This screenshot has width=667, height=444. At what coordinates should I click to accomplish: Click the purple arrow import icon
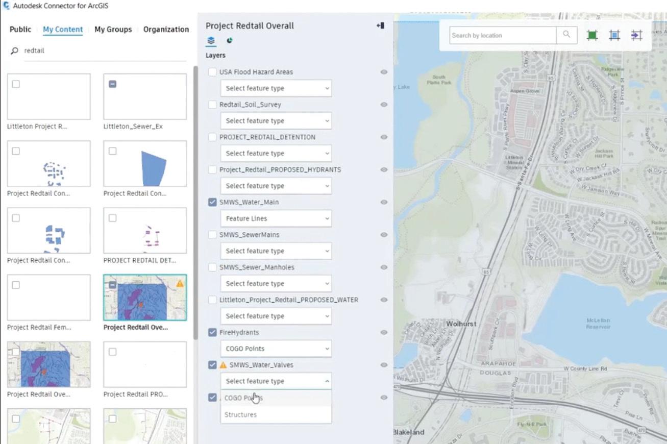tap(636, 35)
